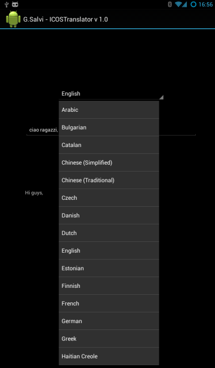
Task: Pick Danish in the dropdown list
Action: click(109, 216)
